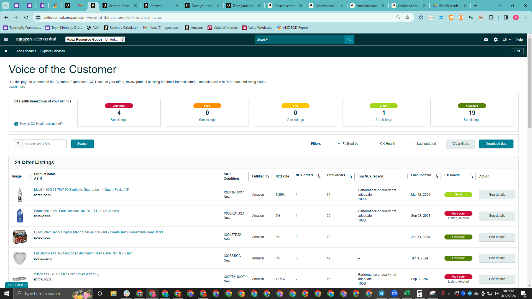Open the Windows notification center icon

[523, 293]
